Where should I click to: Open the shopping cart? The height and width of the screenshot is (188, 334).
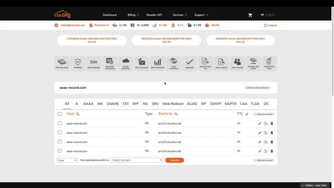click(250, 15)
